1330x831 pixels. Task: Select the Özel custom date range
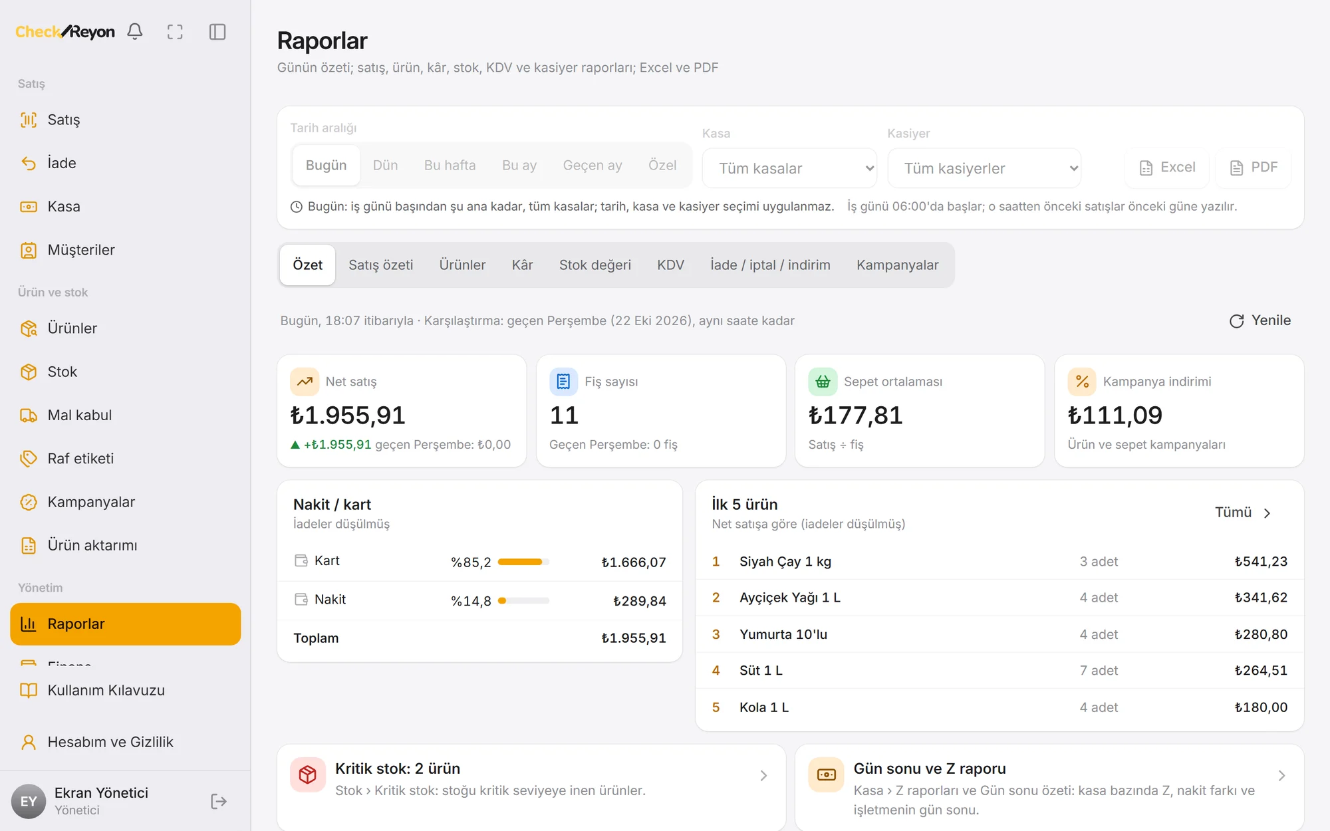(662, 166)
